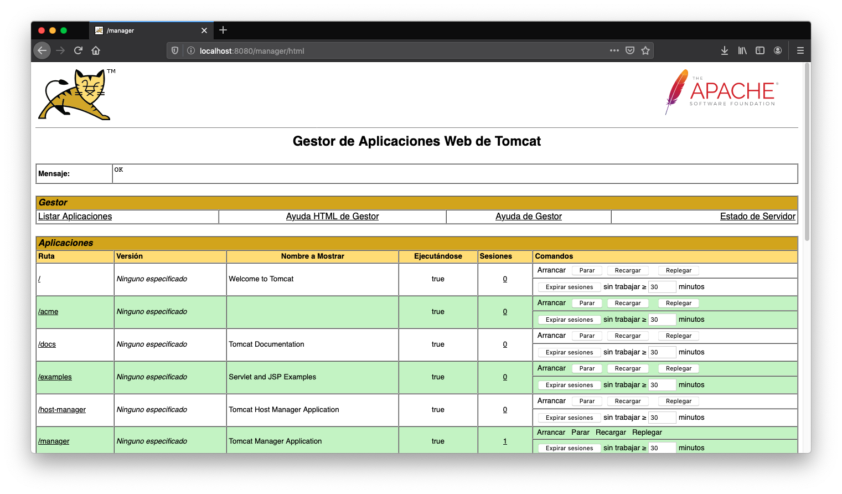Reload the current page

click(78, 50)
